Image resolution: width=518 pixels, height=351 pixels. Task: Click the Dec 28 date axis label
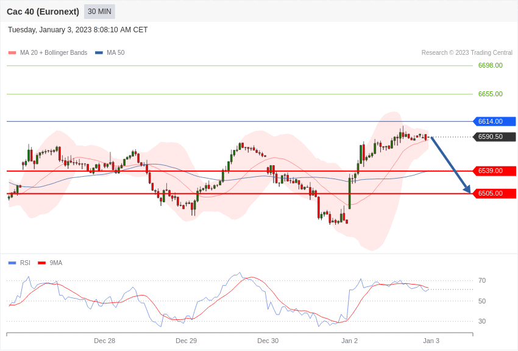[104, 341]
